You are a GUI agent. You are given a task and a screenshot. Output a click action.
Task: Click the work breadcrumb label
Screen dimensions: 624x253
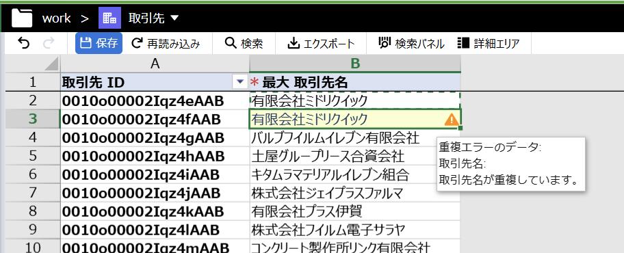tap(56, 18)
